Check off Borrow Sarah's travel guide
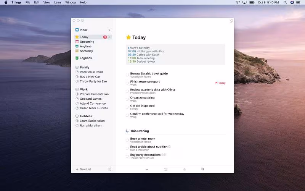Screen dimensions: 305x191 tap(127, 75)
